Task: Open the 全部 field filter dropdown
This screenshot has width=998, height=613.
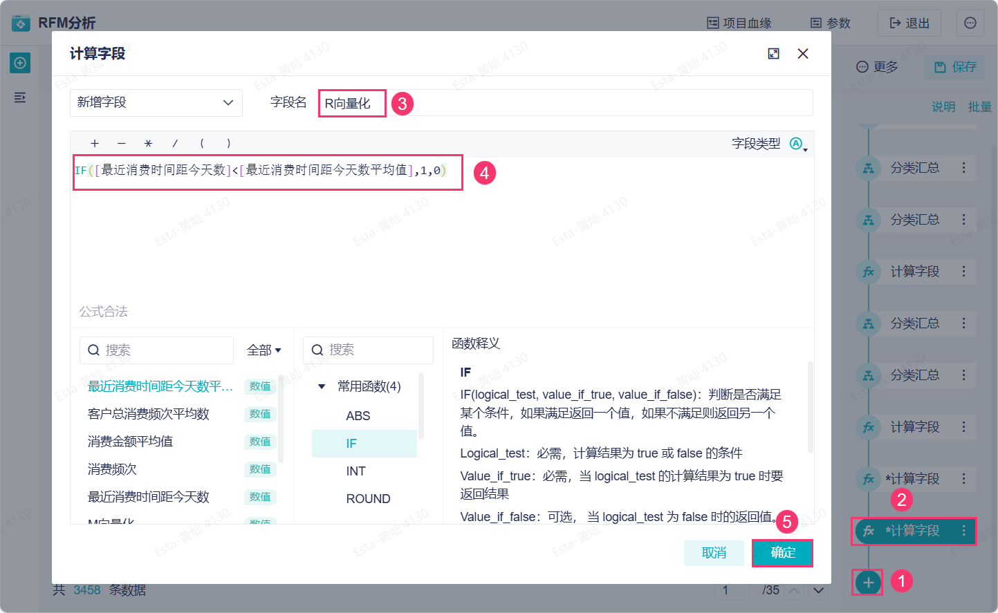Action: pyautogui.click(x=264, y=350)
